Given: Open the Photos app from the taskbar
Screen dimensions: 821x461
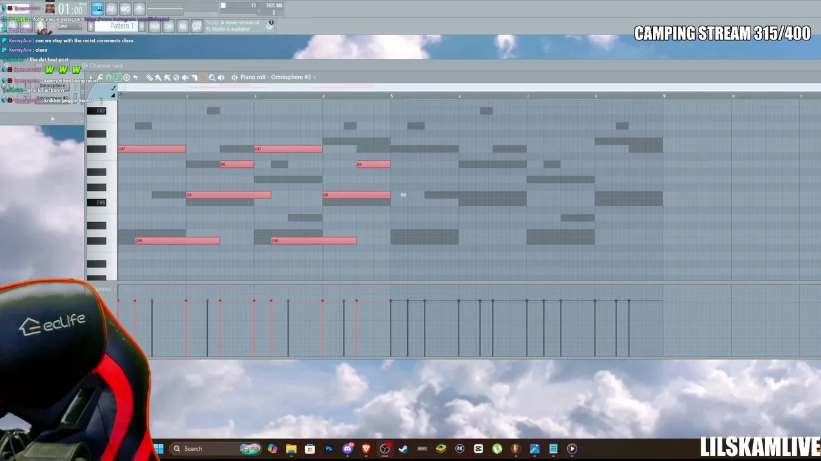Looking at the screenshot, I should (x=534, y=449).
